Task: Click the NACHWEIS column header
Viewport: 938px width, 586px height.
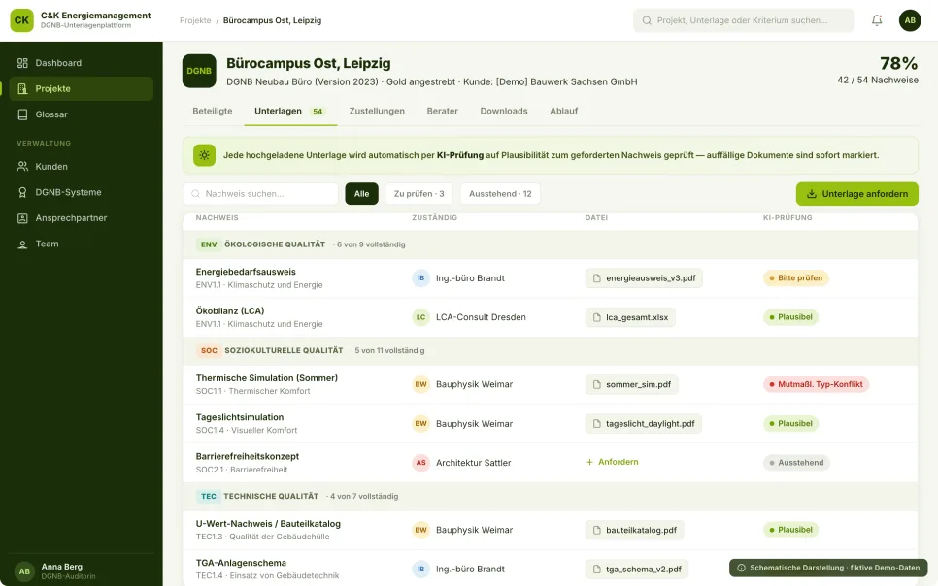Action: click(x=217, y=217)
